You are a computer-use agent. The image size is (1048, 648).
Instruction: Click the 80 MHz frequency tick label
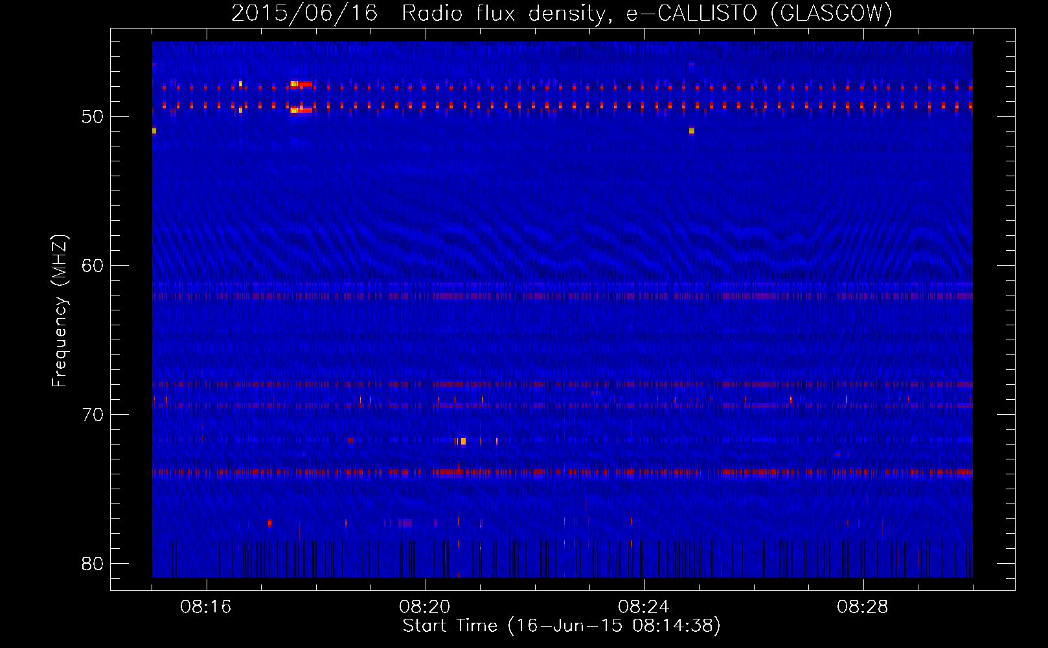[x=93, y=564]
